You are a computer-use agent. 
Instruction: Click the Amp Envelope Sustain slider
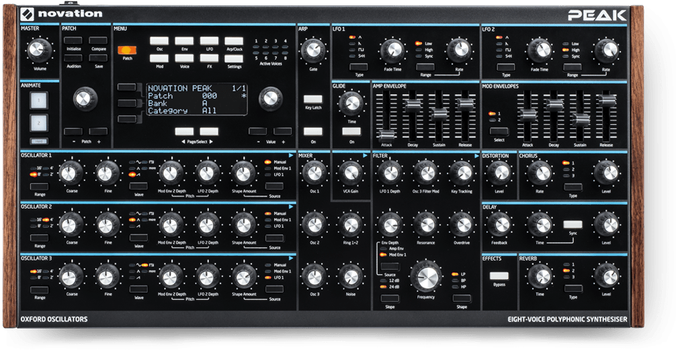click(x=439, y=114)
